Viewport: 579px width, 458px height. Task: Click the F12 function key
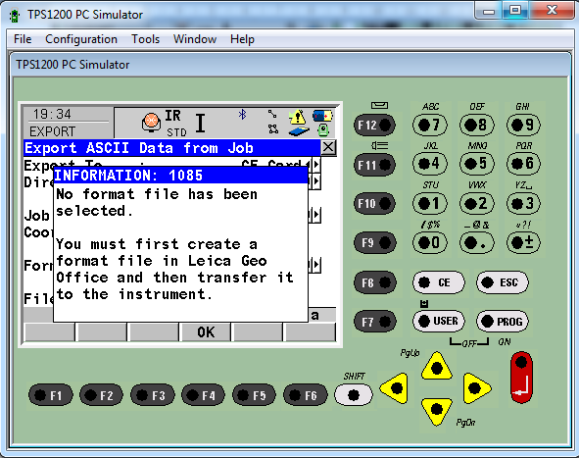[374, 125]
